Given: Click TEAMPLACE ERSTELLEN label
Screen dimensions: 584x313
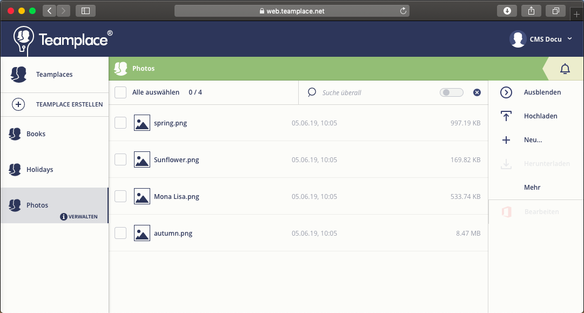Looking at the screenshot, I should [x=69, y=104].
